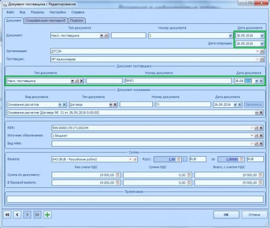Open calculator for Сумма НДС document row
Screen dimensions: 270x228
coord(189,175)
